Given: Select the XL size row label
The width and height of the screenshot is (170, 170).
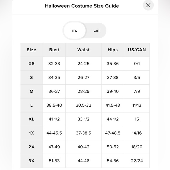Looking at the screenshot, I should point(32,119).
